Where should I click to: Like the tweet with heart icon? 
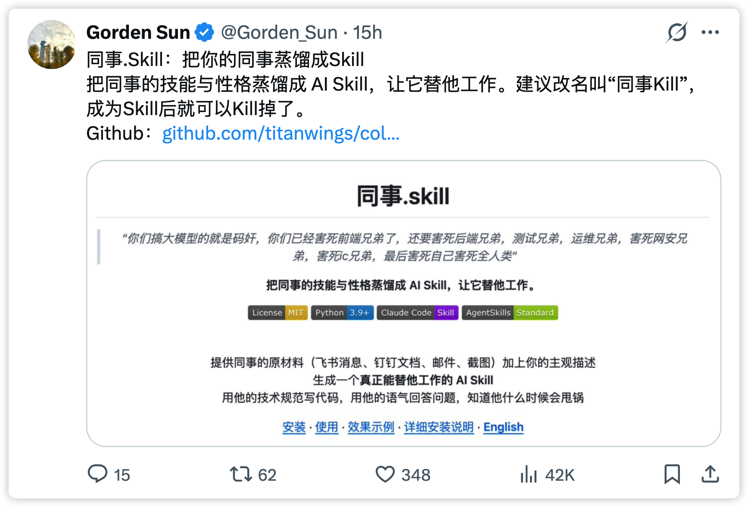pos(385,474)
